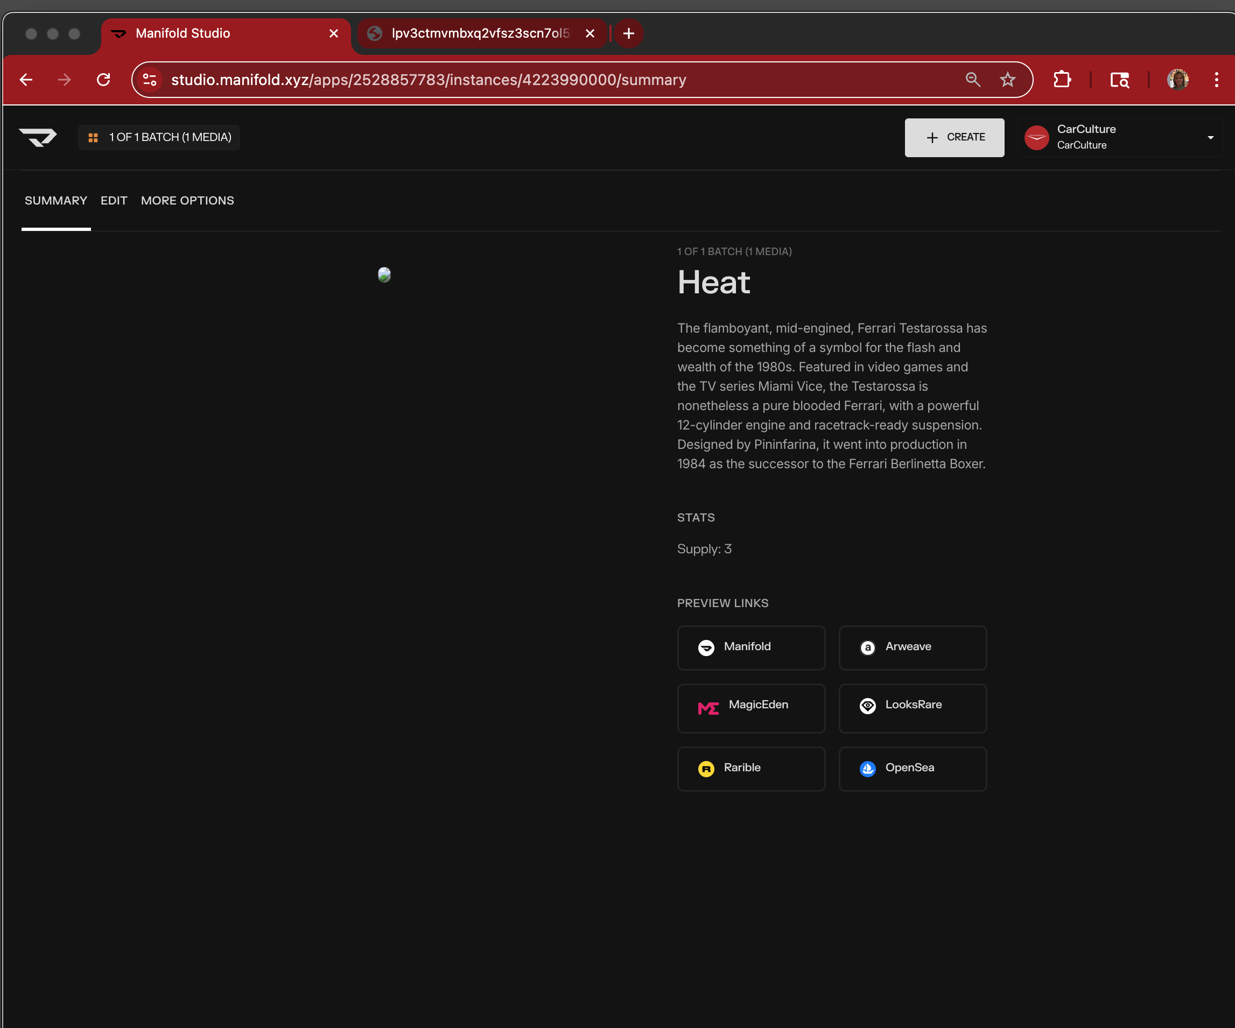1235x1028 pixels.
Task: Click the '1 OF 1 BATCH (1 MEDIA)' caption above Heat
Action: [734, 252]
